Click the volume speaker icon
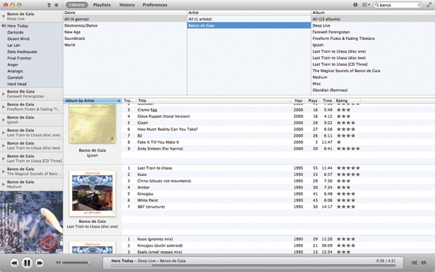 click(x=58, y=262)
